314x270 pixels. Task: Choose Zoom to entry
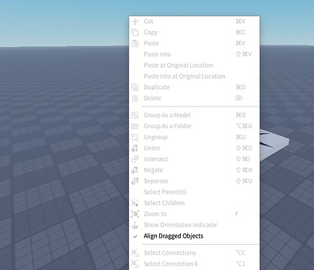coord(194,214)
